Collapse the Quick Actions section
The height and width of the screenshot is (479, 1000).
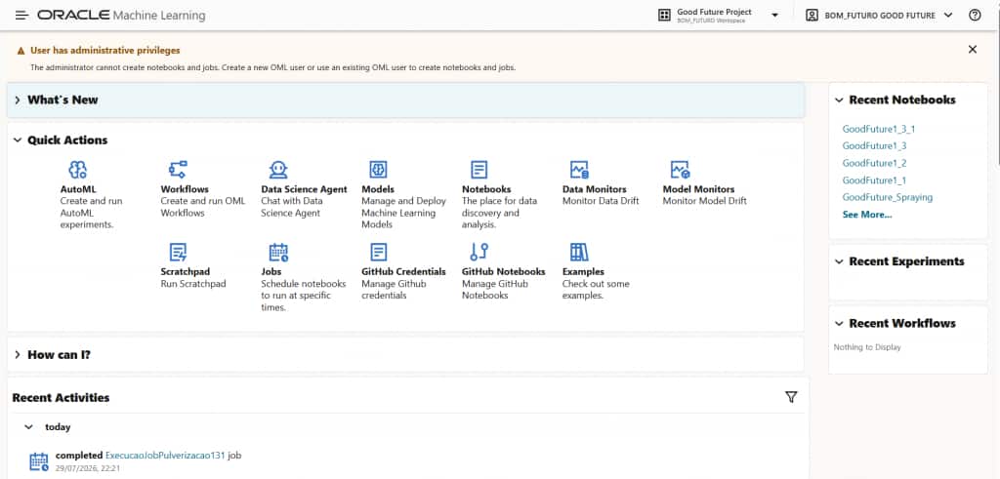pyautogui.click(x=18, y=140)
